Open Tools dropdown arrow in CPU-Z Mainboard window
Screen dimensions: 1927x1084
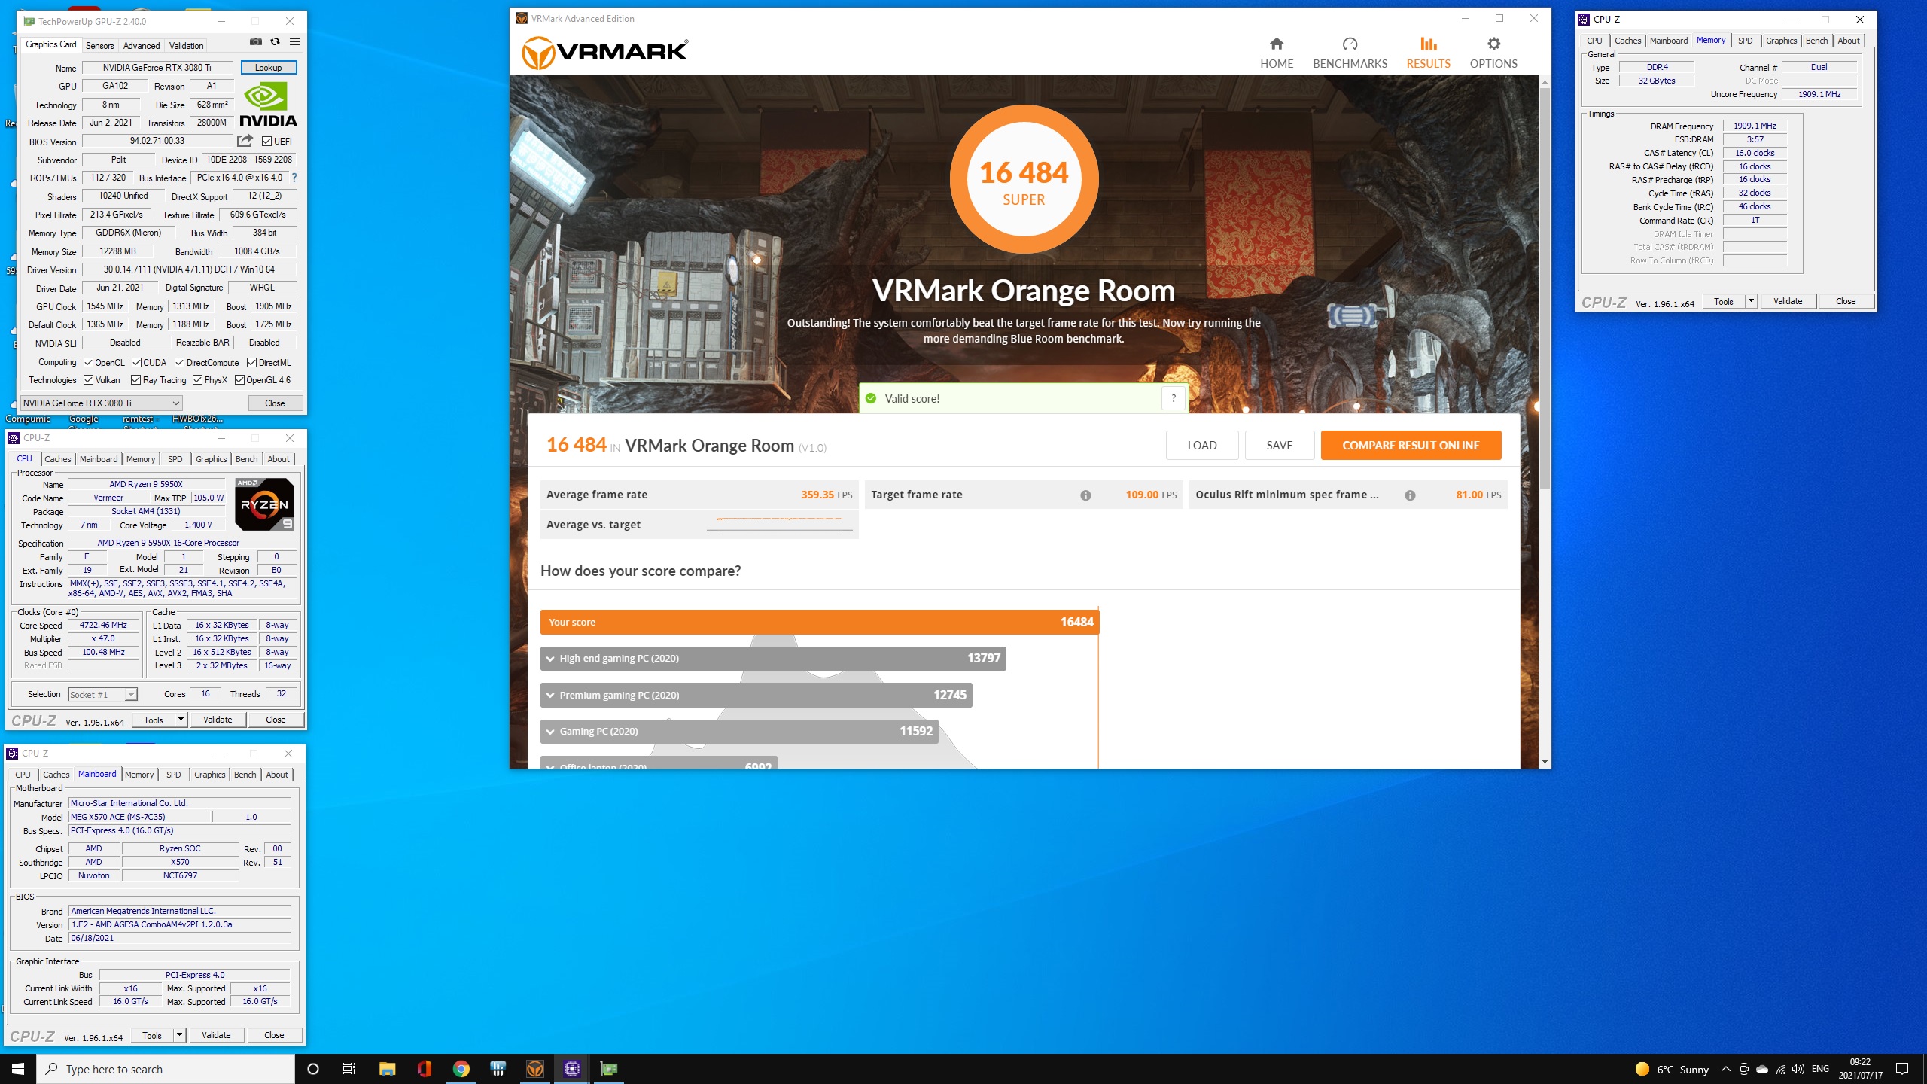[x=179, y=1036]
